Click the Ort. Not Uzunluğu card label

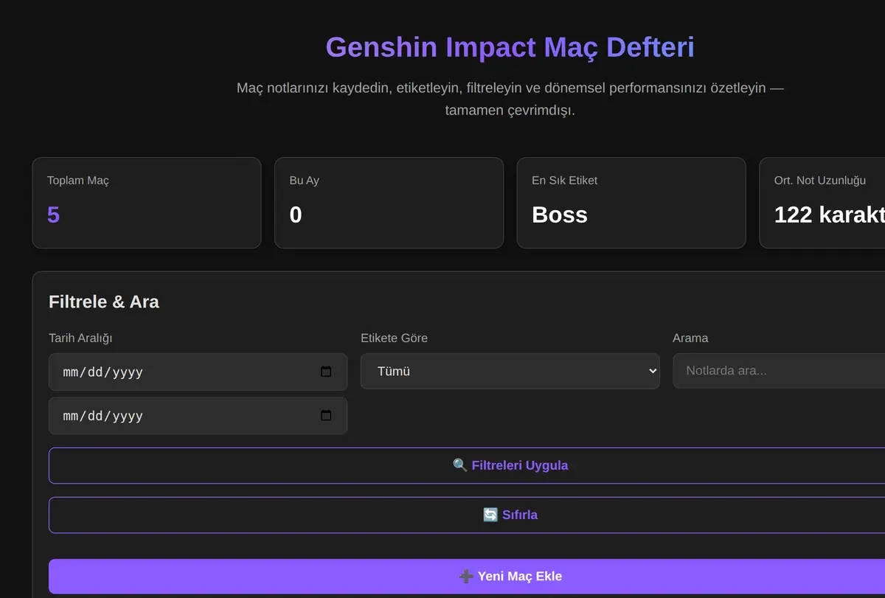pyautogui.click(x=820, y=181)
